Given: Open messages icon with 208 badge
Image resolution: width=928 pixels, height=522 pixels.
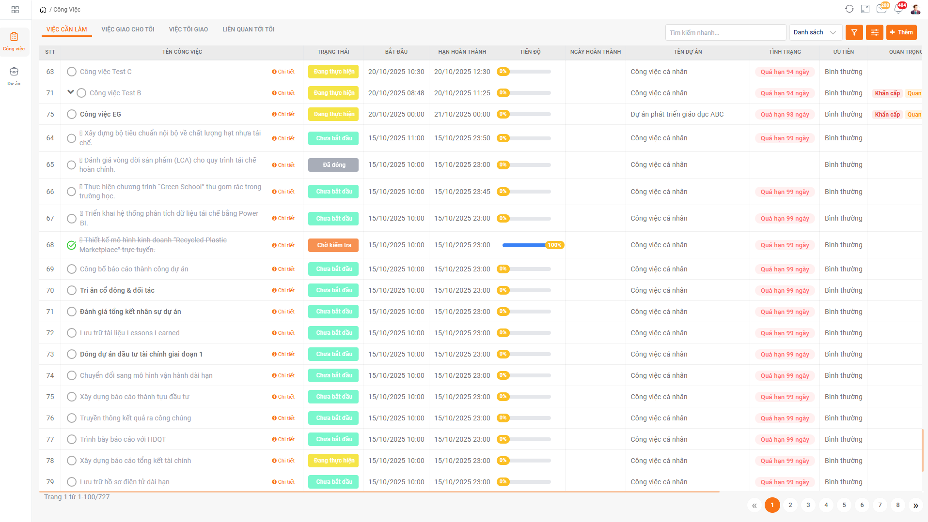Looking at the screenshot, I should [881, 9].
